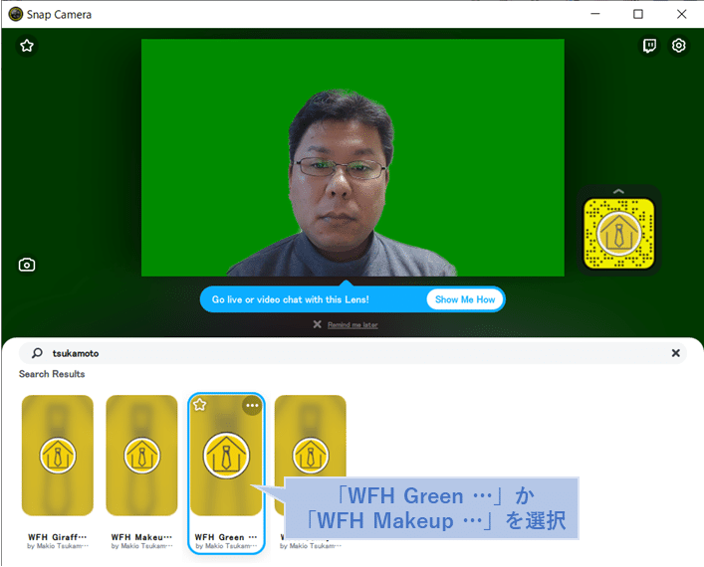Maximize the Snap Camera window
The width and height of the screenshot is (704, 567).
[x=638, y=14]
